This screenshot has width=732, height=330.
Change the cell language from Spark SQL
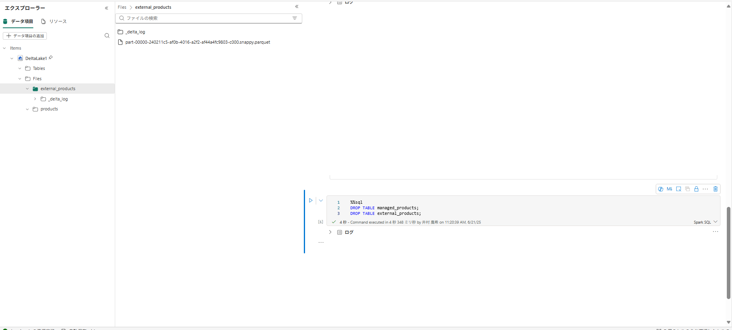705,222
